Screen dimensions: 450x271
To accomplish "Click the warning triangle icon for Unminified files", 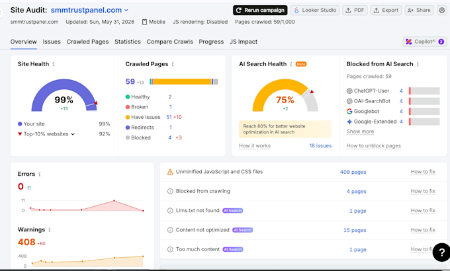I will 170,172.
